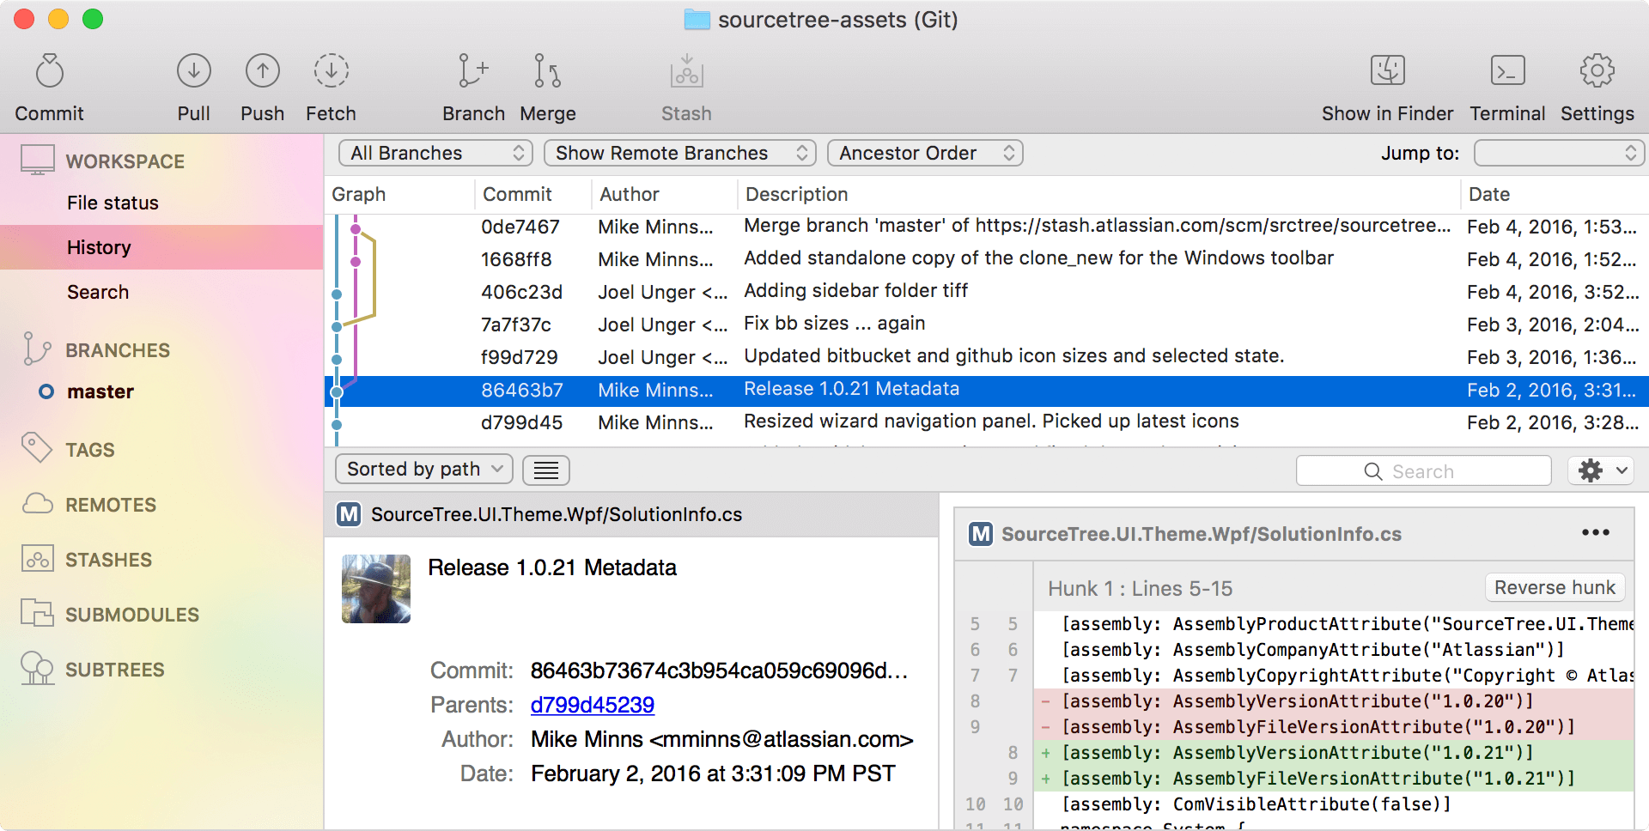This screenshot has width=1649, height=831.
Task: Select Search under Workspace
Action: point(98,292)
